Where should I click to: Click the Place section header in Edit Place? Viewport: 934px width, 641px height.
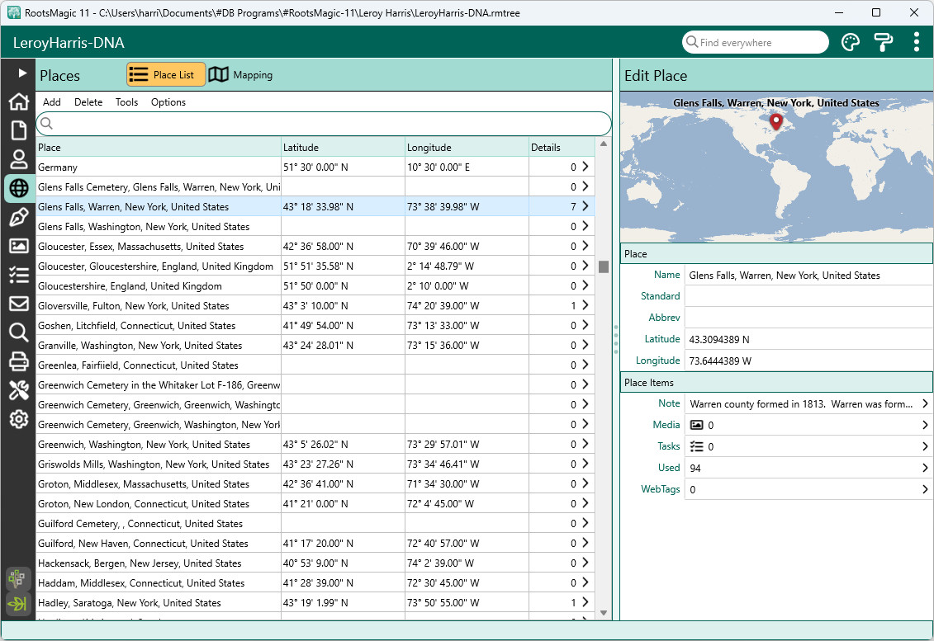point(776,253)
